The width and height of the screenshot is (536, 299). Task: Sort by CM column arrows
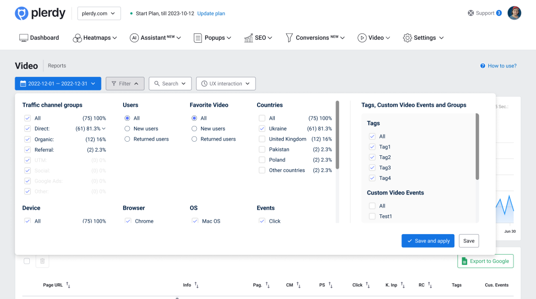298,285
